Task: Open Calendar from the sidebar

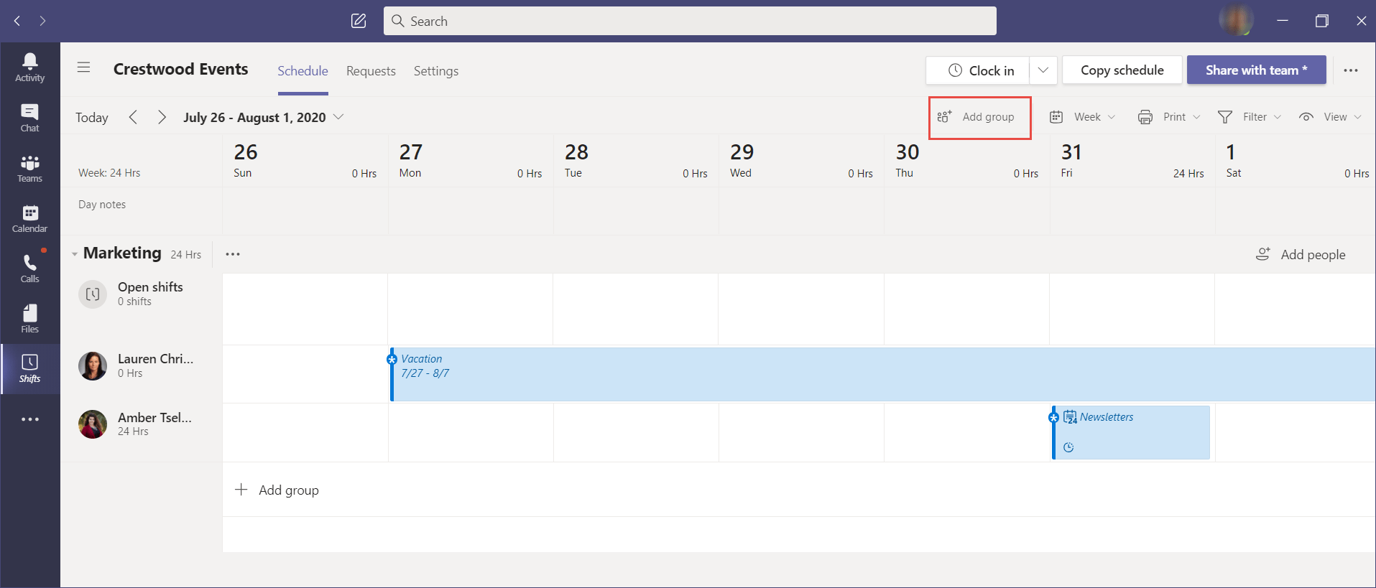Action: [x=30, y=218]
